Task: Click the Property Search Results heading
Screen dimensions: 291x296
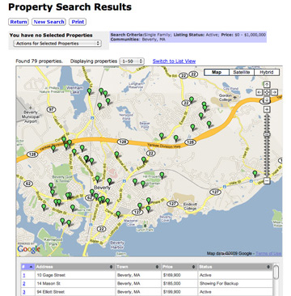Action: tap(70, 7)
